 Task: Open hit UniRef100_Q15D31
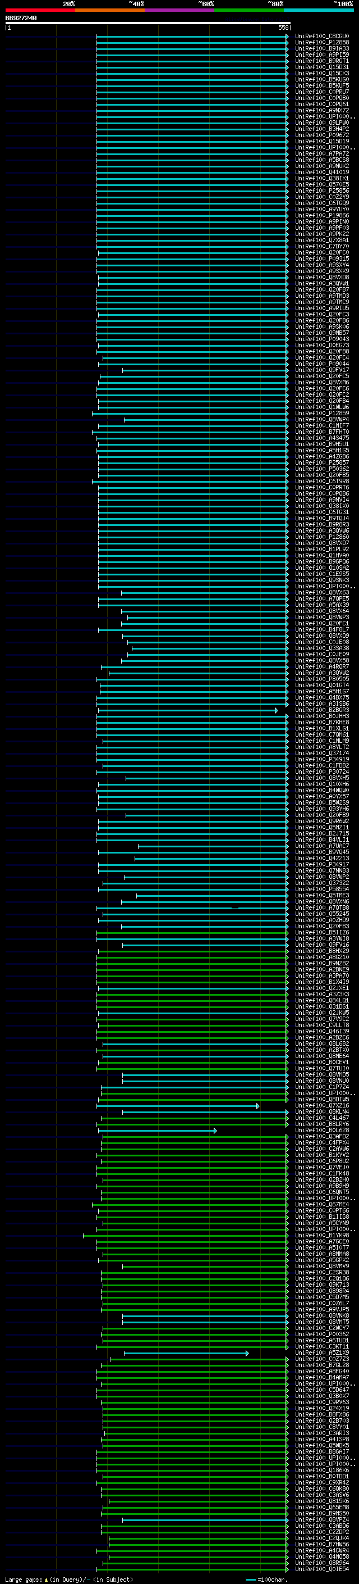(322, 67)
